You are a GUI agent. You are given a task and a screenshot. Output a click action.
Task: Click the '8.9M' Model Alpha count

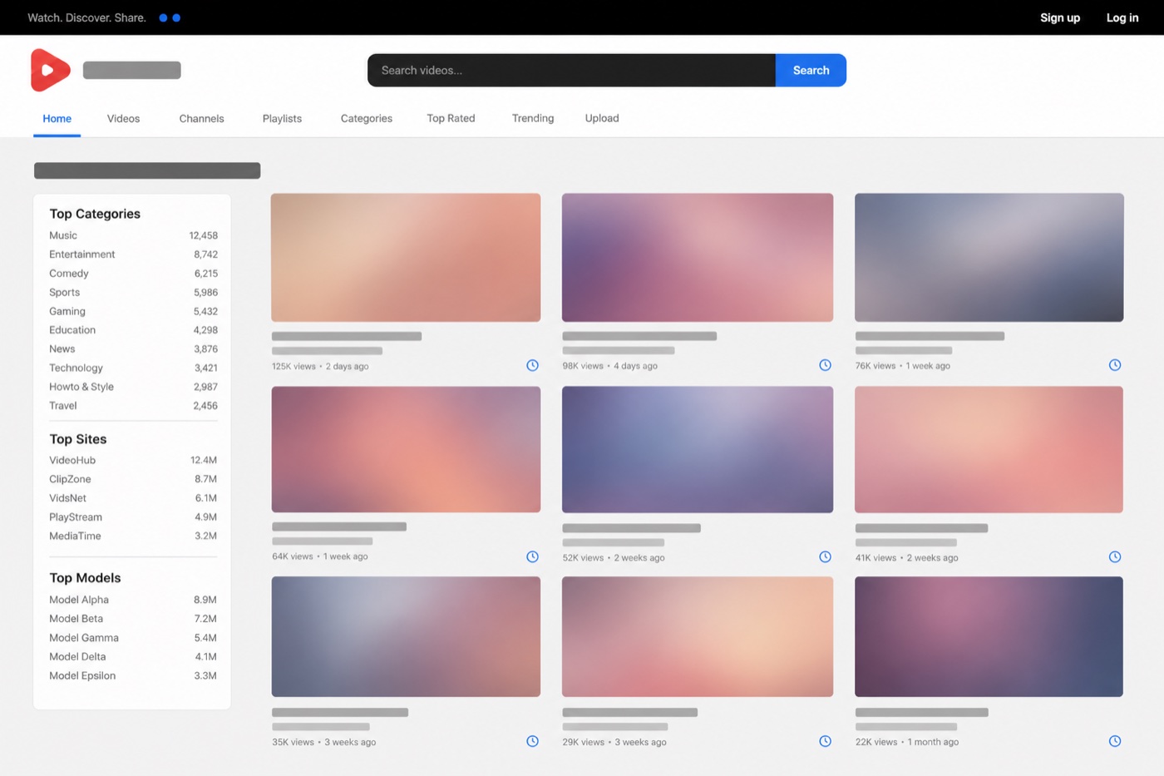click(205, 600)
